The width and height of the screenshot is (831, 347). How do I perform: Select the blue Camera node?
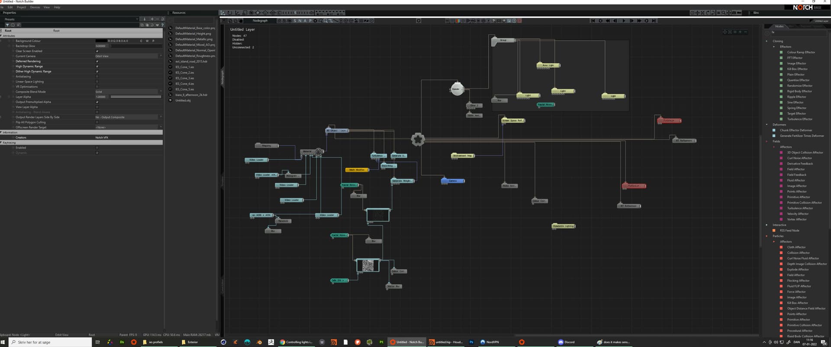click(453, 181)
